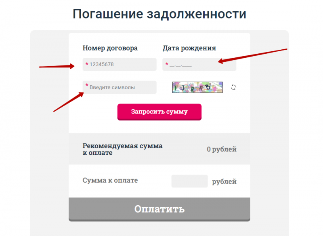Click the pink request amount button

(159, 112)
